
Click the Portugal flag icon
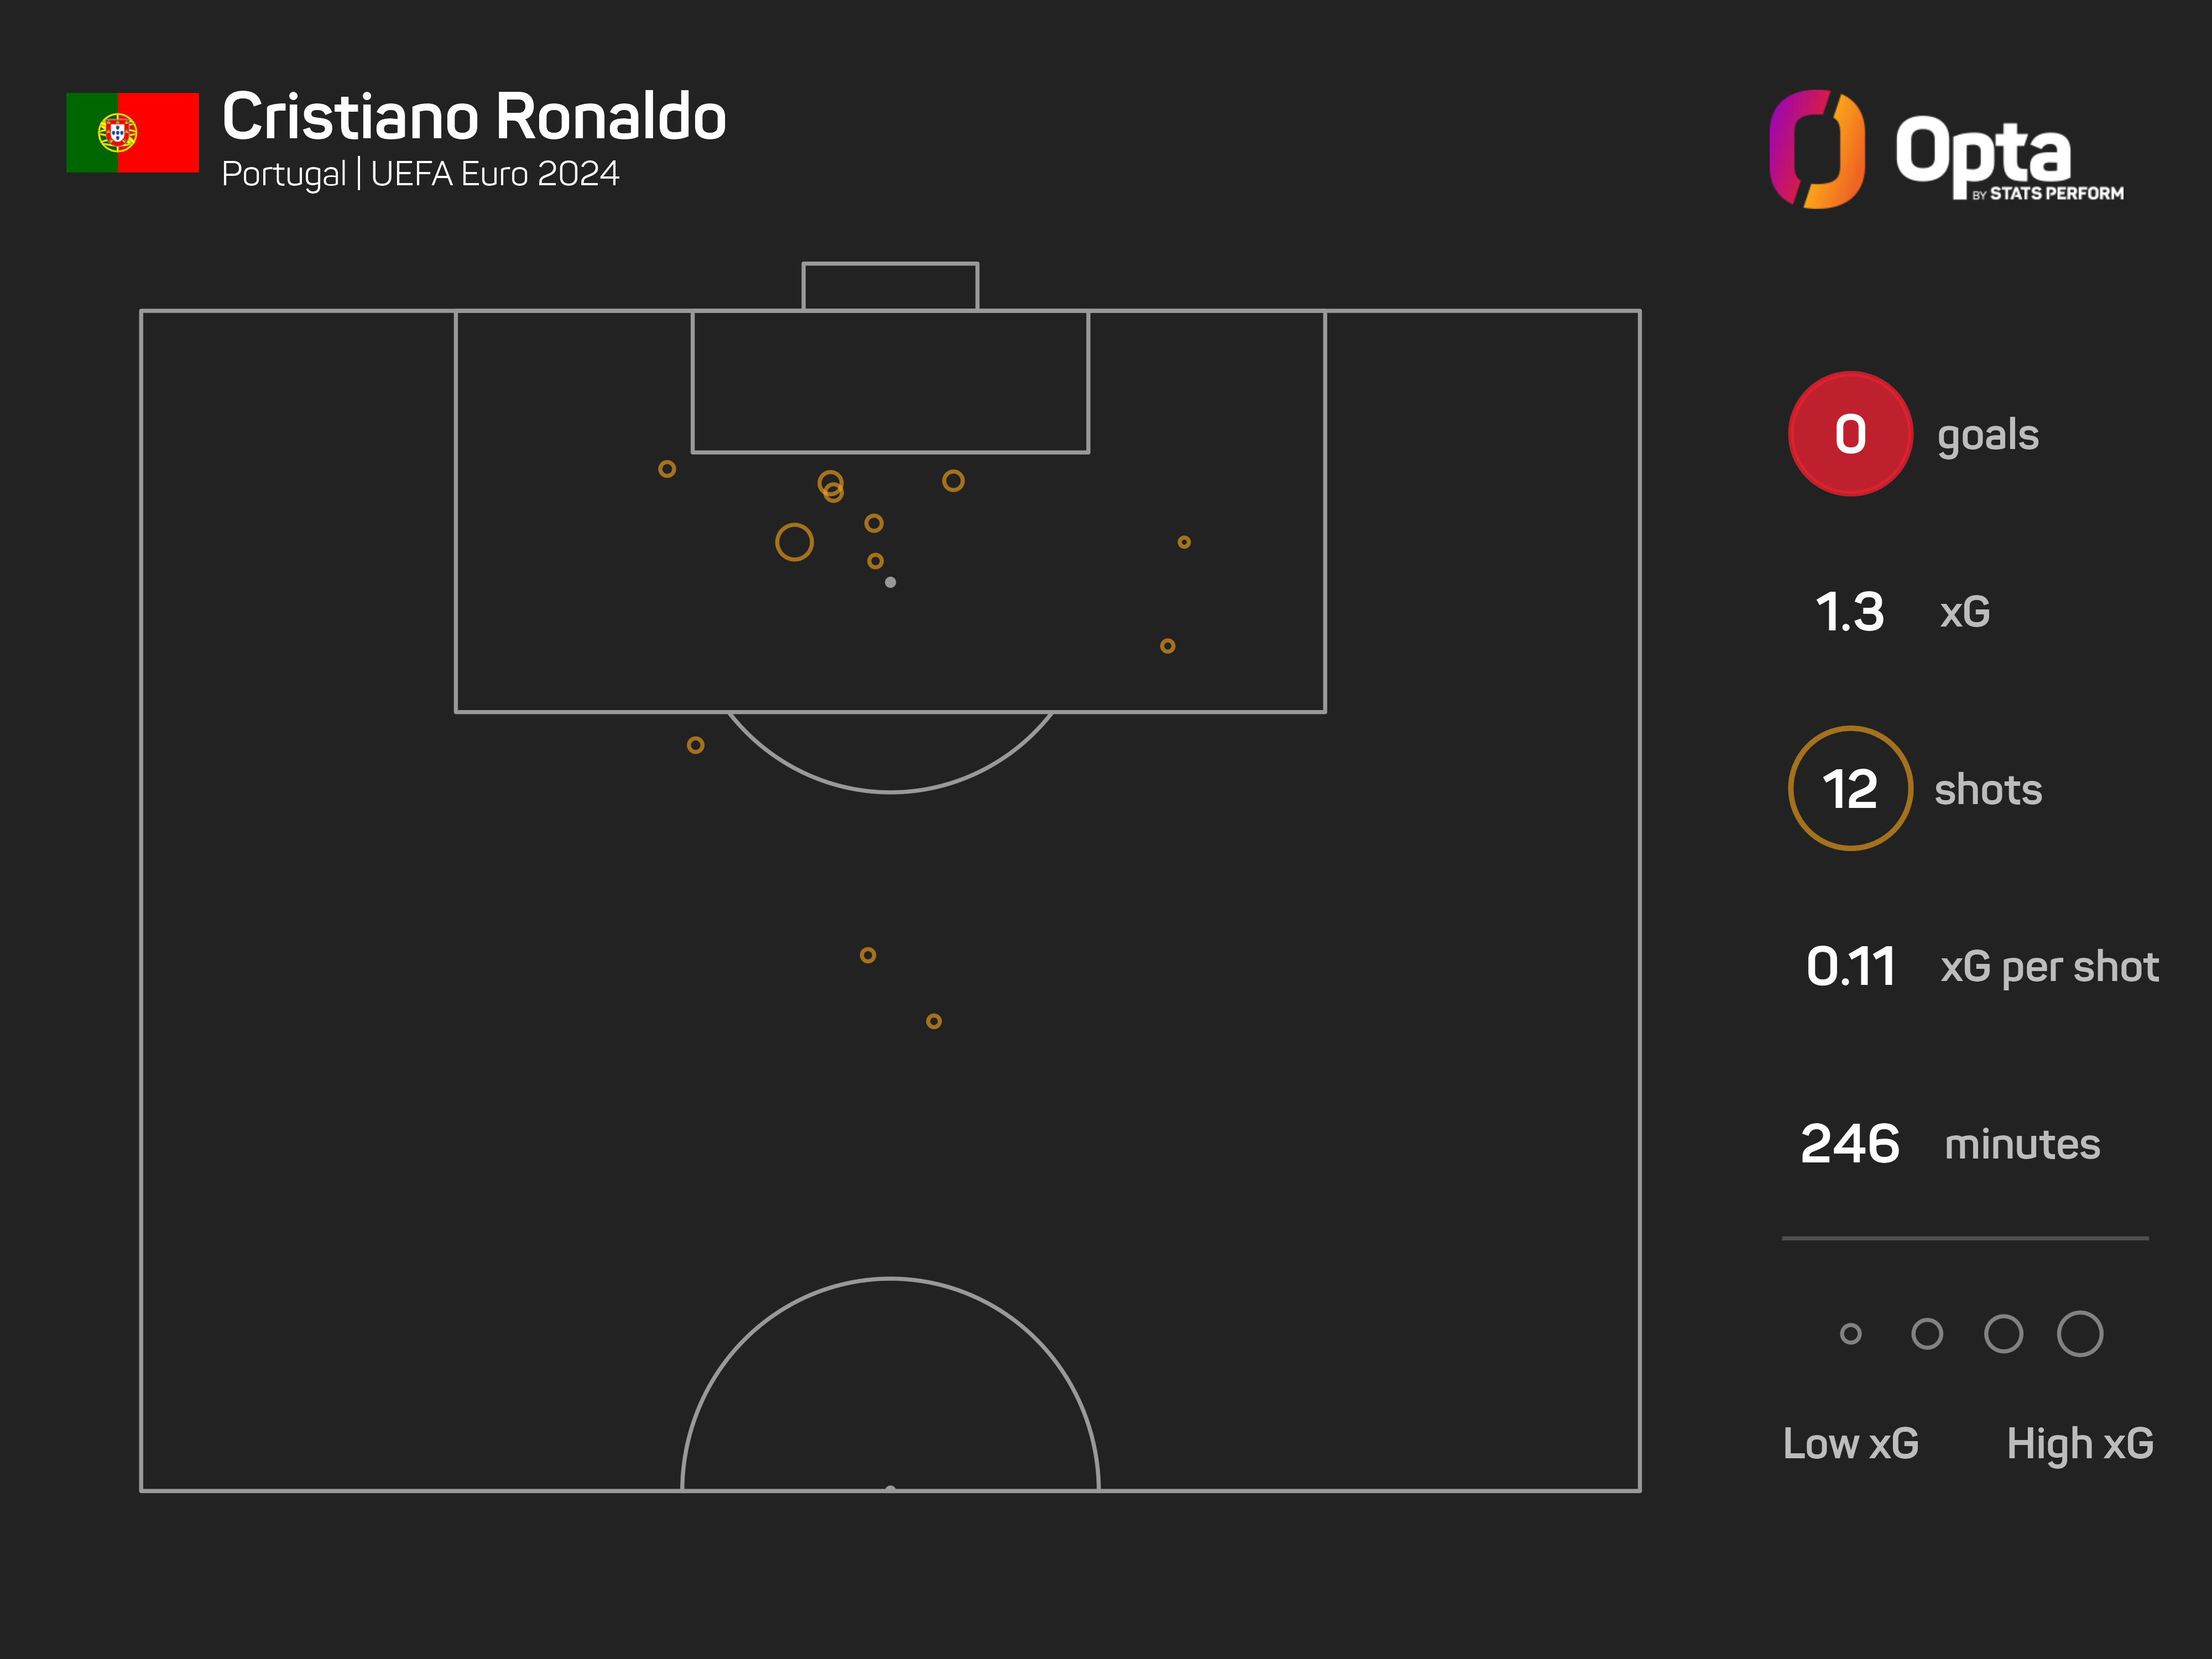132,132
